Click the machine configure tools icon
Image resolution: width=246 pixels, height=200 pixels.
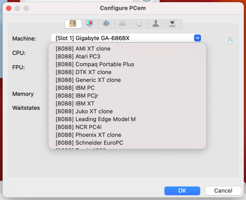point(230,39)
